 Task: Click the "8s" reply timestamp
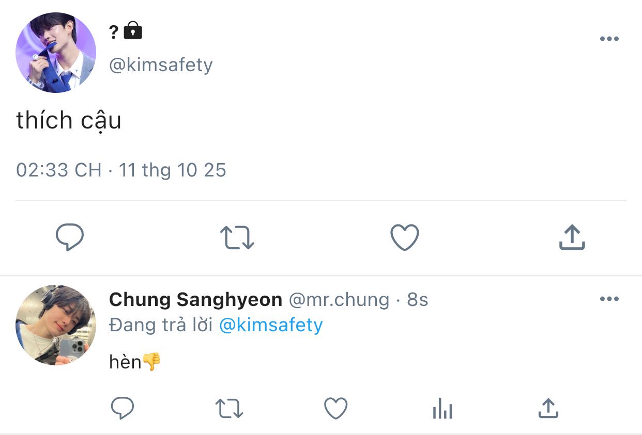(418, 299)
